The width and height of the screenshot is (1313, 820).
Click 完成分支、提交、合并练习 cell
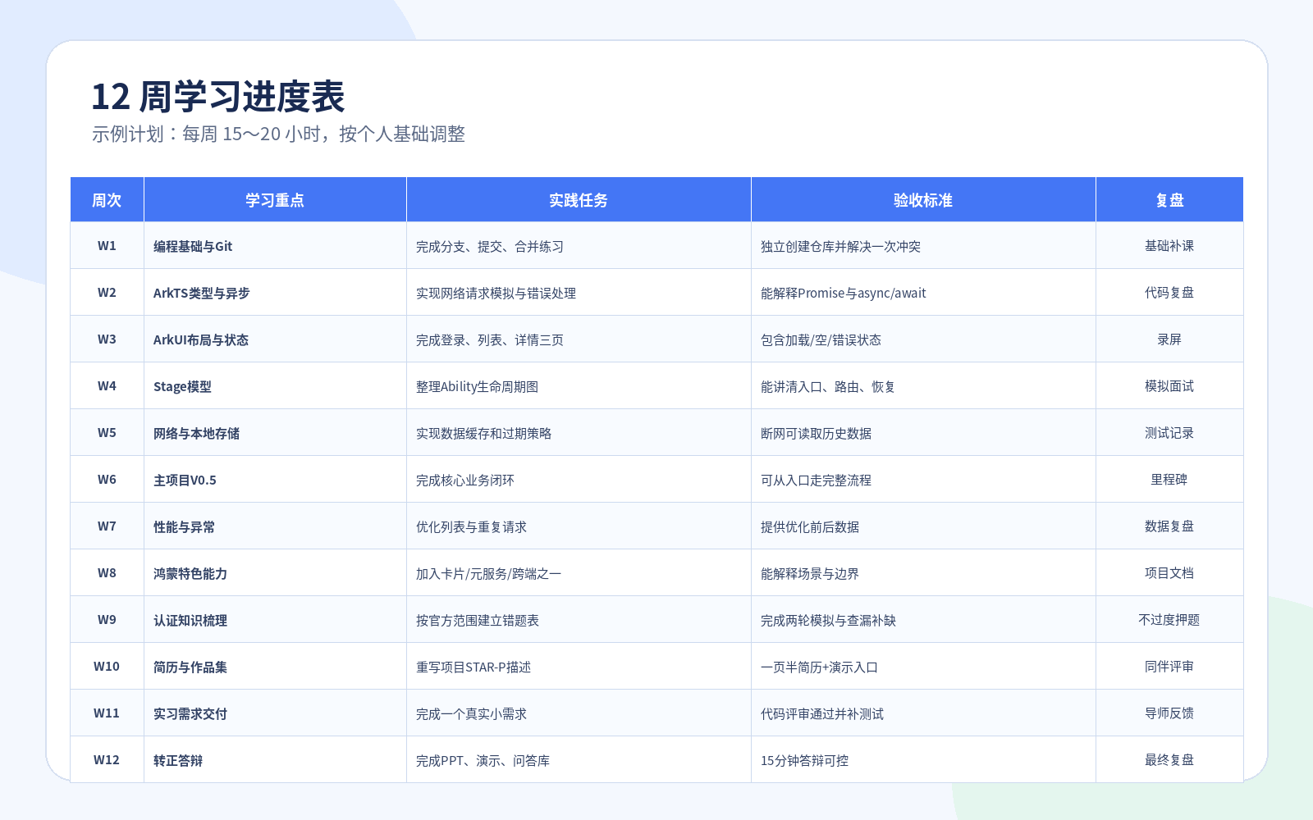[579, 245]
